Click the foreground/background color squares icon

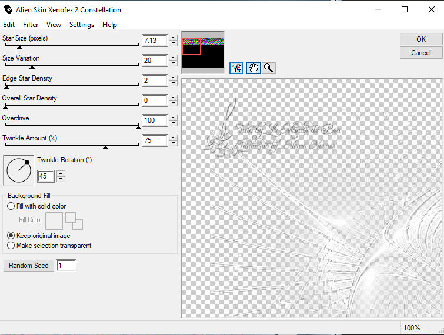[74, 221]
